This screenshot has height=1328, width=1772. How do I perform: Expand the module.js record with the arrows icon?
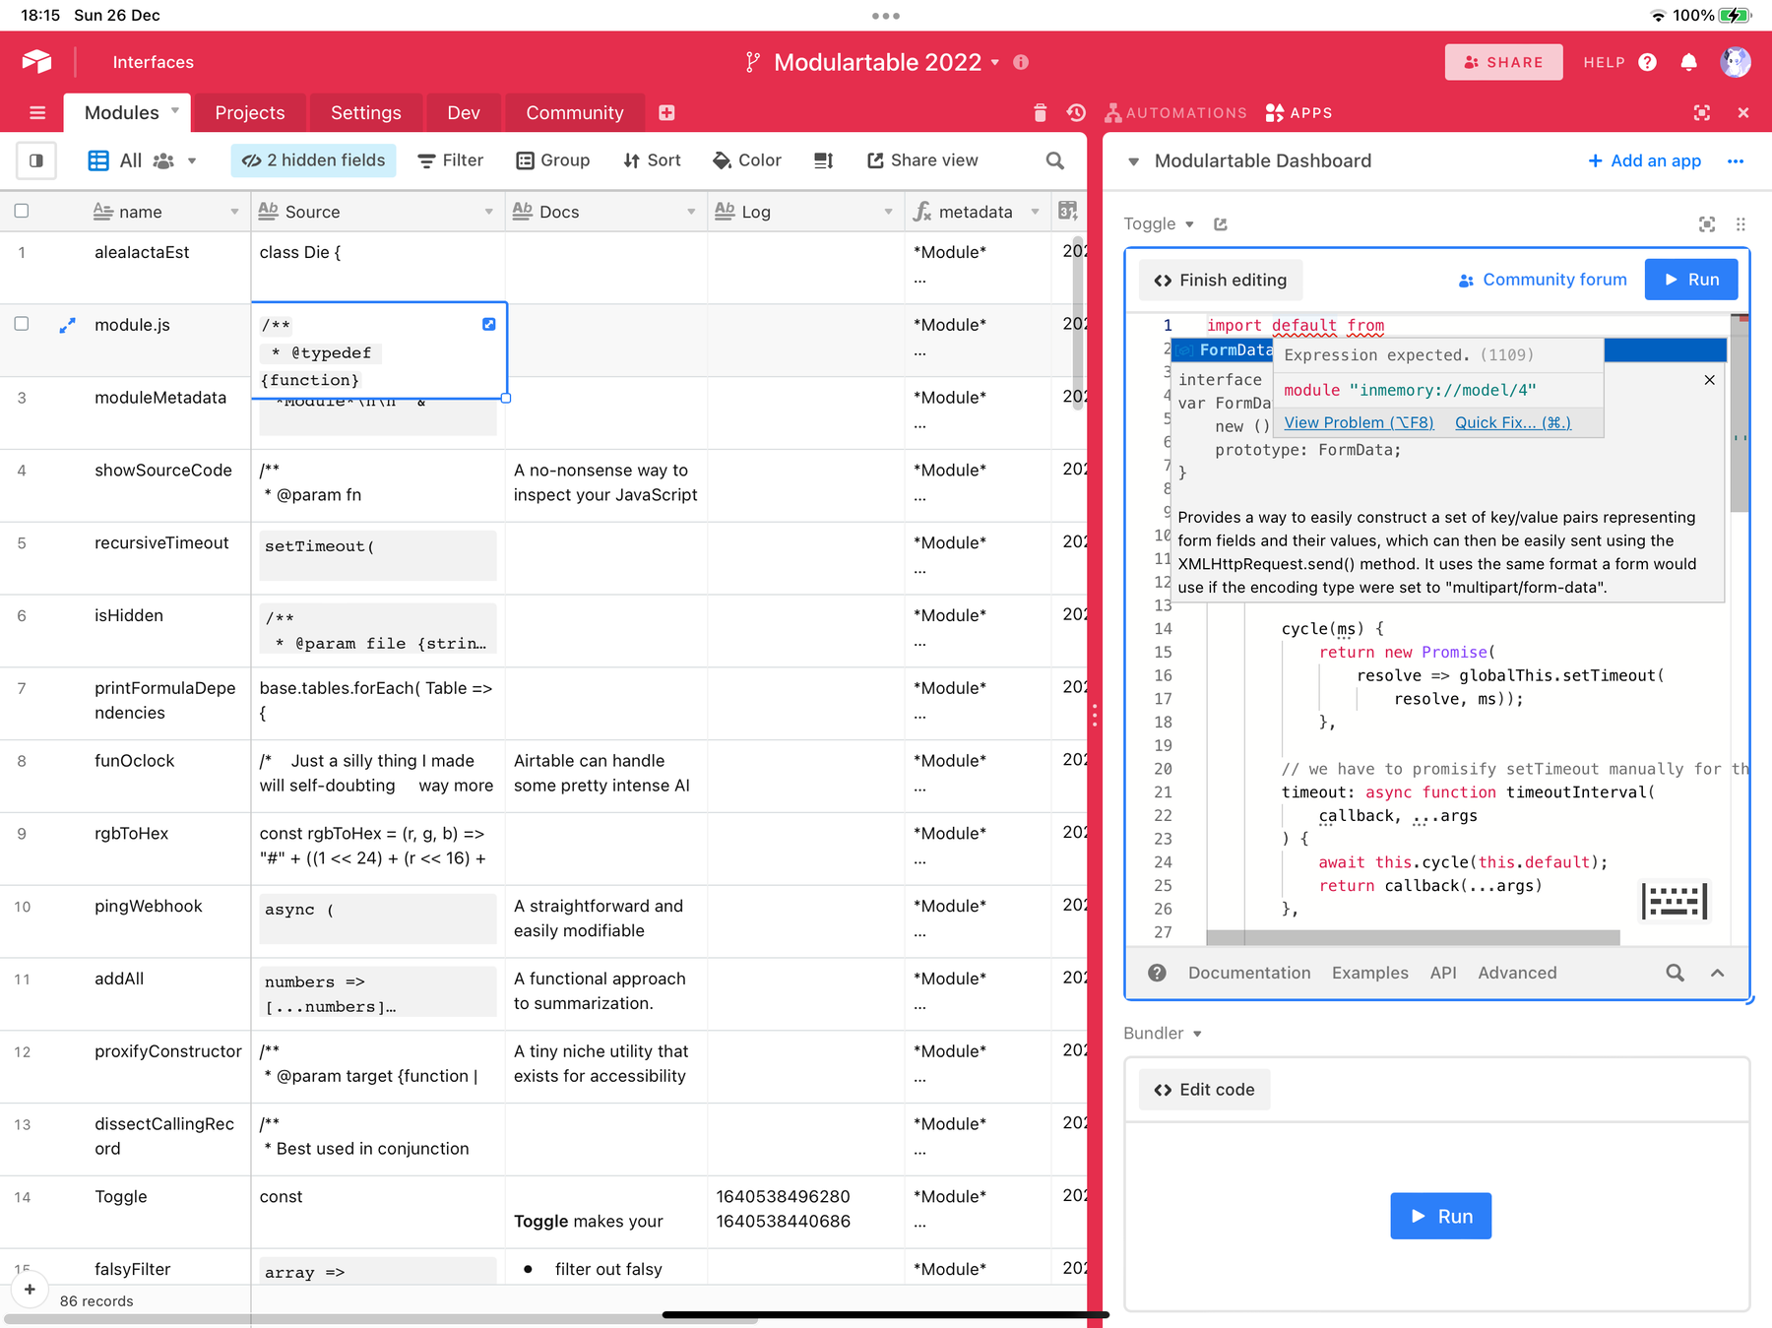67,325
